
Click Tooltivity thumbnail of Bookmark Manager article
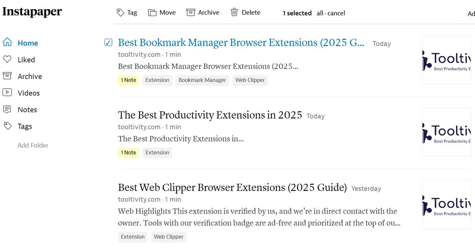point(447,60)
